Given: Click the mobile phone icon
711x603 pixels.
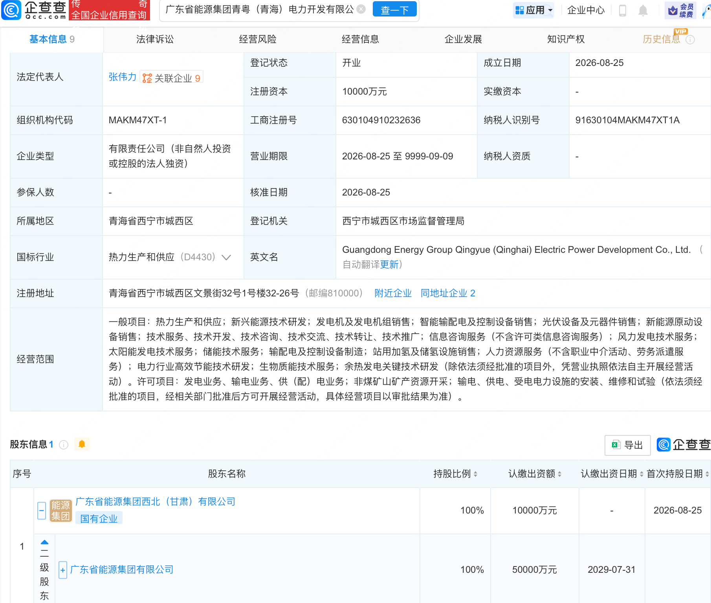Looking at the screenshot, I should point(622,10).
